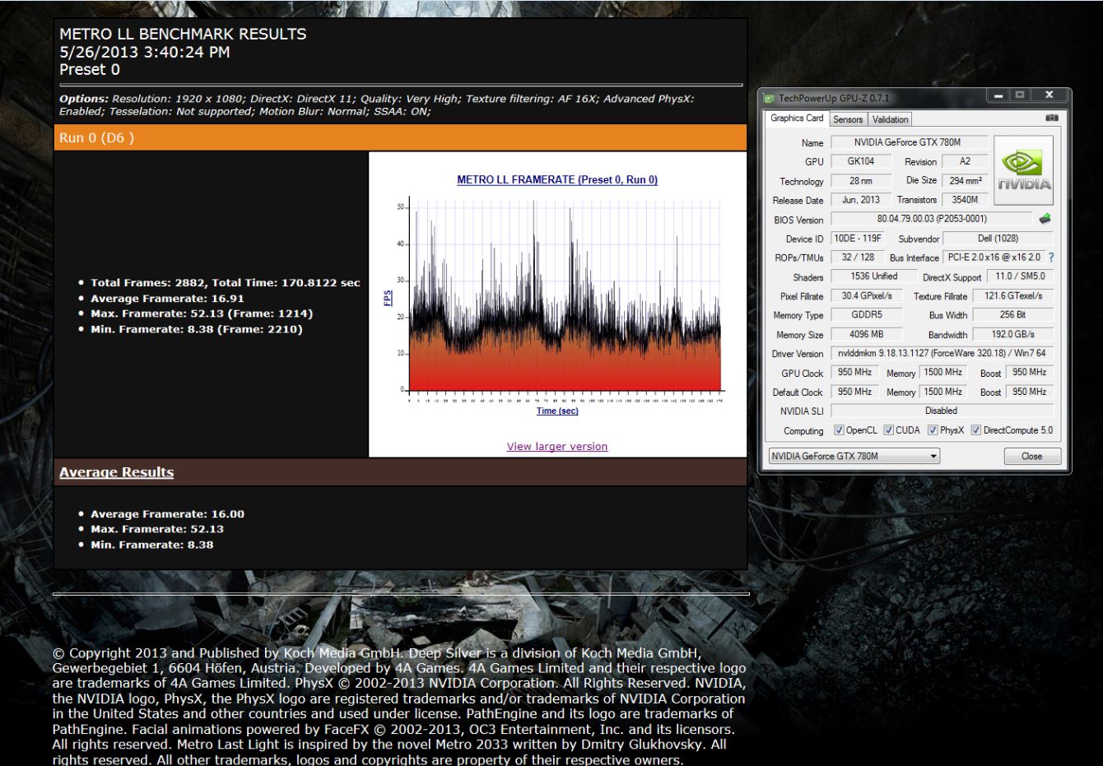Click the Transistors field showing 3540M
Image resolution: width=1103 pixels, height=766 pixels.
point(965,199)
